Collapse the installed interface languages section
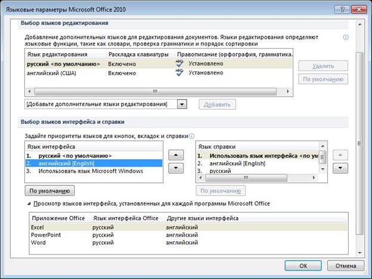This screenshot has width=372, height=279. coord(28,204)
